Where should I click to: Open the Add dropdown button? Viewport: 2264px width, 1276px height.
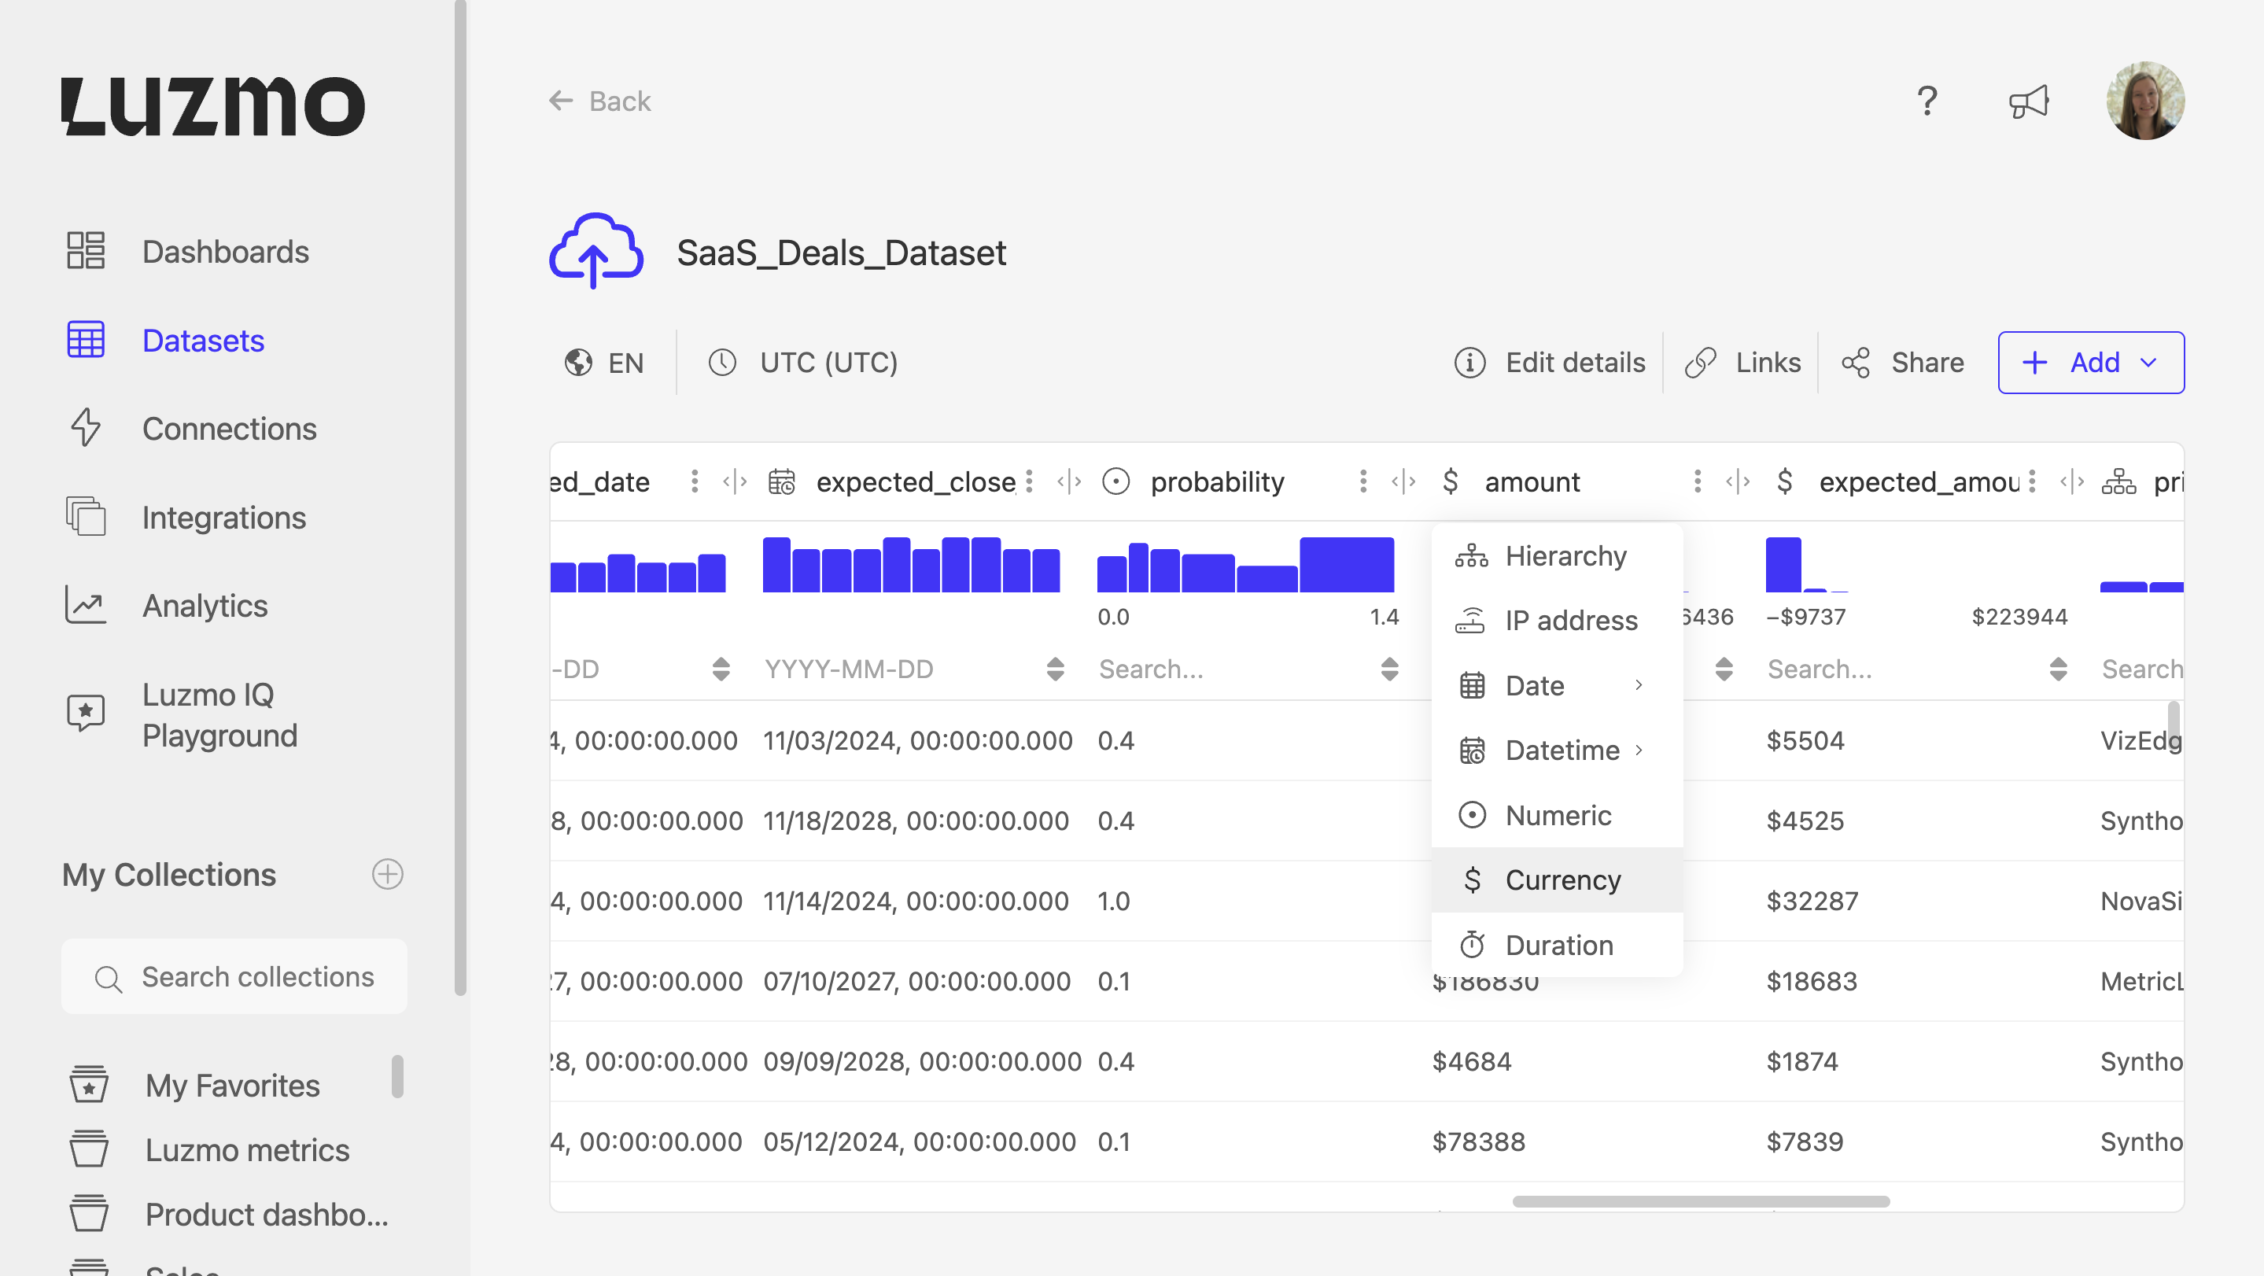2091,362
